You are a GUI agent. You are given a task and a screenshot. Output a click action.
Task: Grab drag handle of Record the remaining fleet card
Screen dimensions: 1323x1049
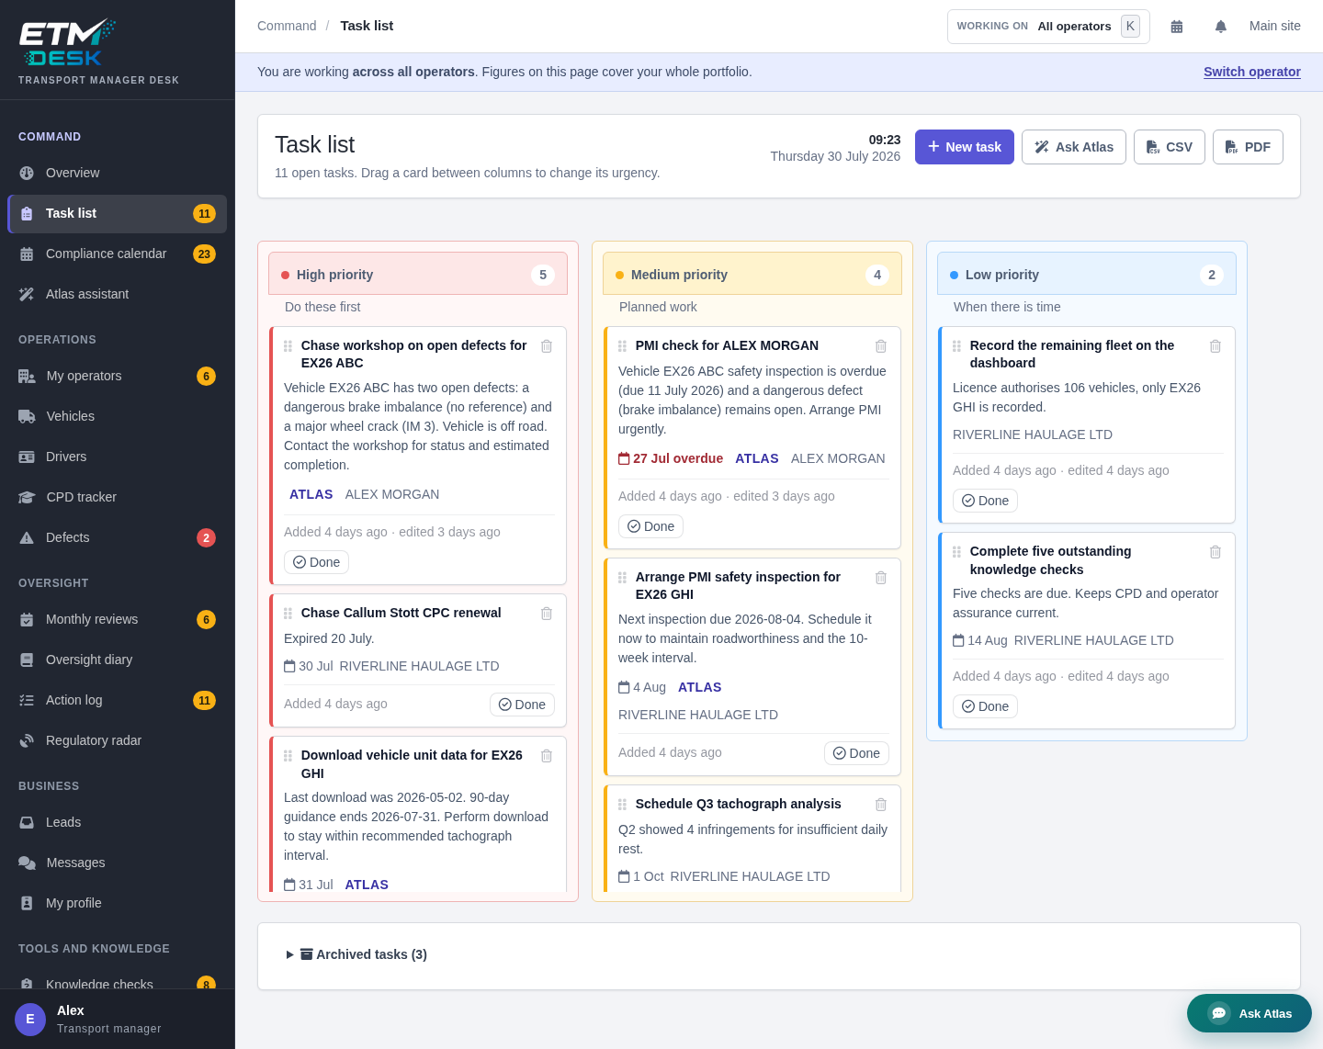956,346
